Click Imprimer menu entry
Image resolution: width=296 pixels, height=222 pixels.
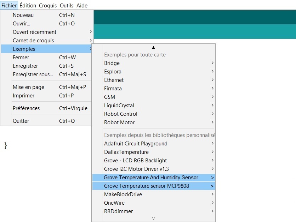click(47, 96)
